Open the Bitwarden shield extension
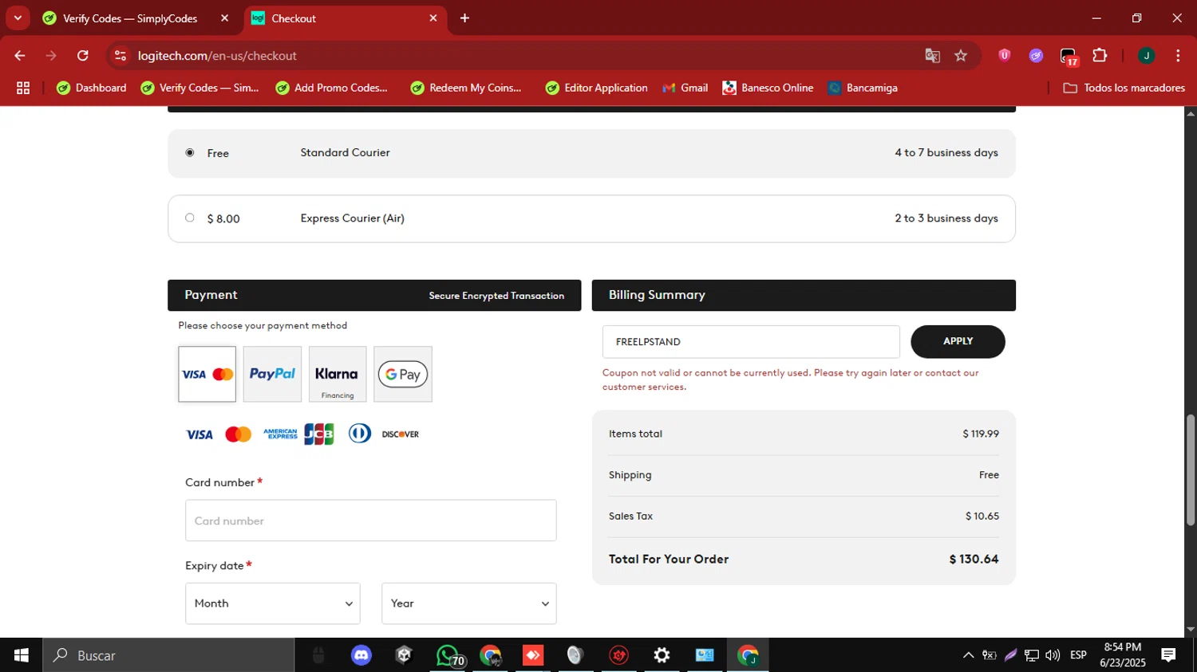 pos(1005,56)
